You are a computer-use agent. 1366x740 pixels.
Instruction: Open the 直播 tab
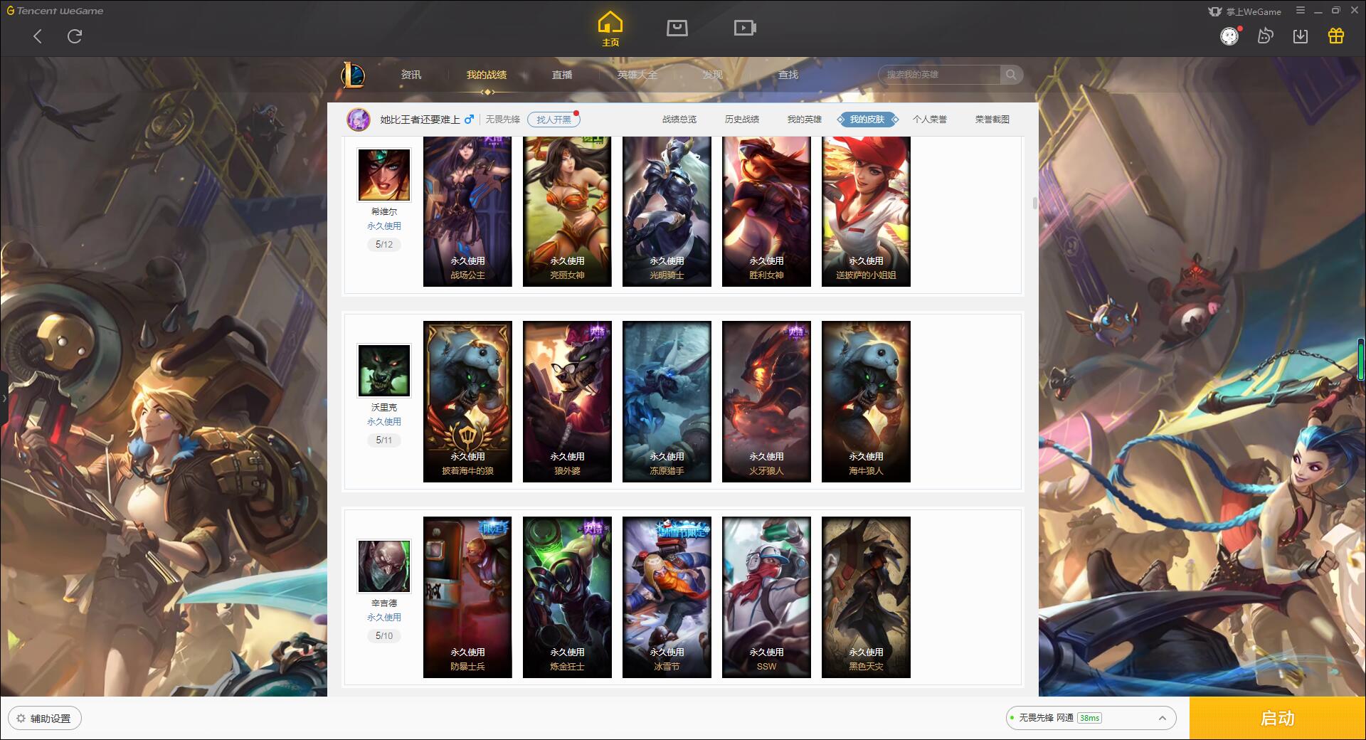pos(562,75)
